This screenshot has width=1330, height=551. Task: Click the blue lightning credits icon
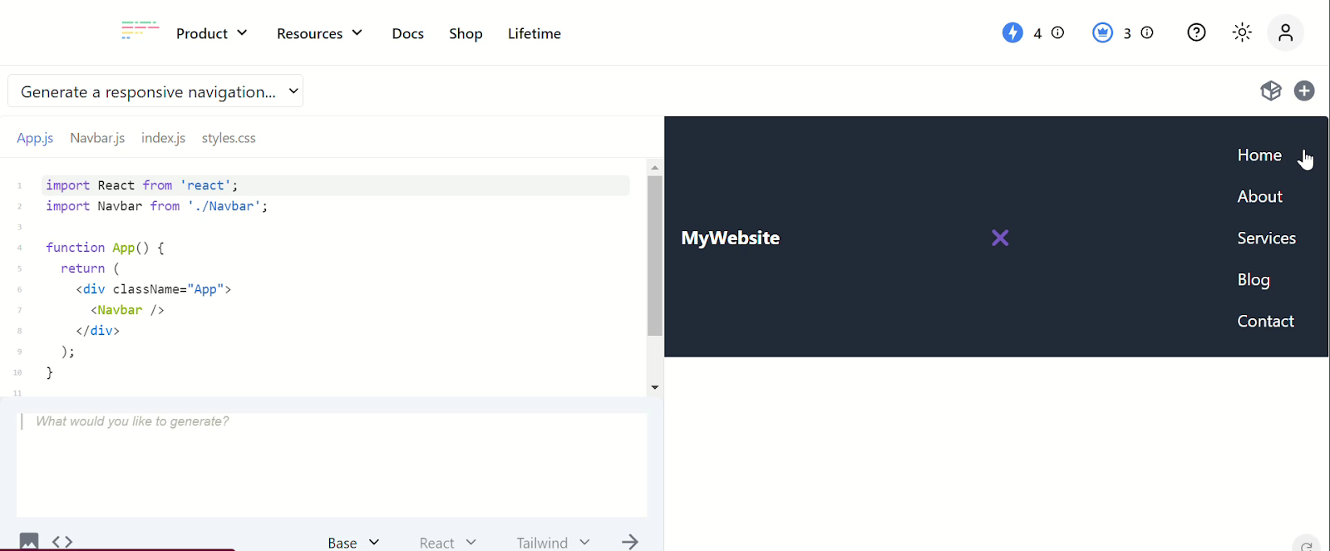pyautogui.click(x=1012, y=32)
